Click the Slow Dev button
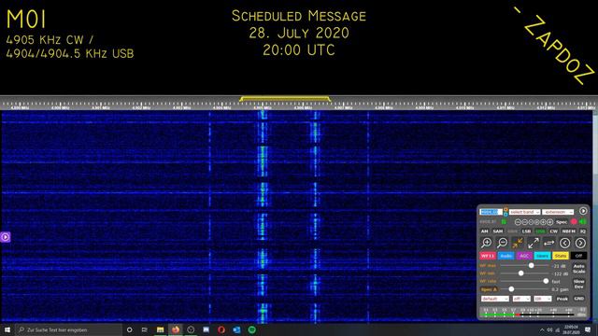Screen dimensions: 598x336 coord(579,284)
